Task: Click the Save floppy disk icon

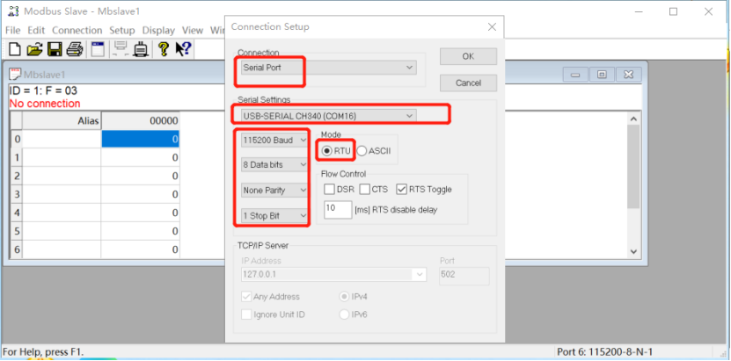Action: (x=55, y=49)
